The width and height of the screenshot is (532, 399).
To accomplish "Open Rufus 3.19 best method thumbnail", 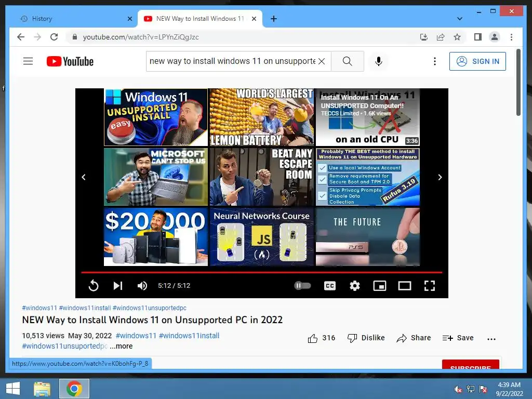I will click(368, 177).
